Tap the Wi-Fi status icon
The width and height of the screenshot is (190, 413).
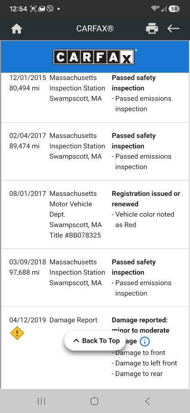154,9
